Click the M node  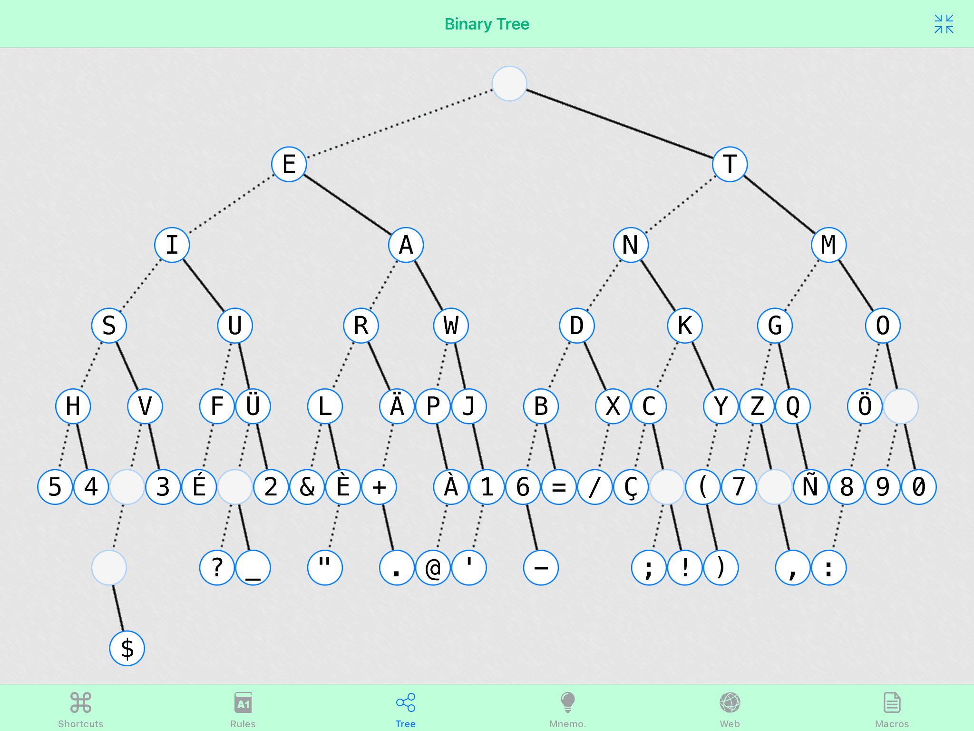[x=828, y=245]
